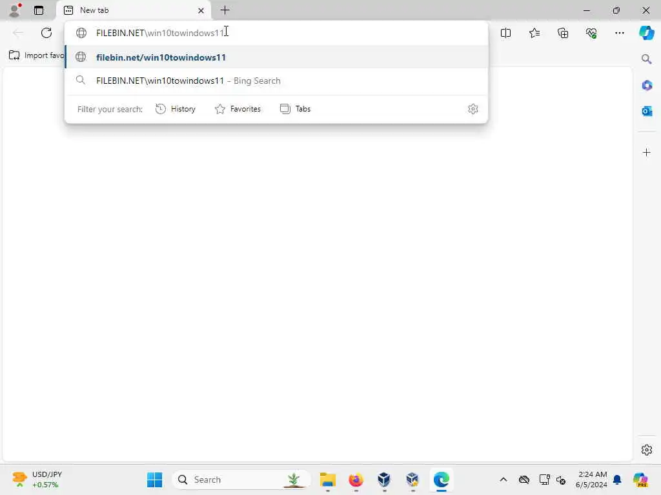661x495 pixels.
Task: Open the tab actions menu icon
Action: point(39,10)
